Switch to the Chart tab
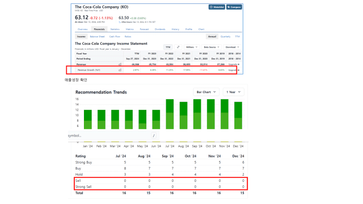 click(x=201, y=29)
